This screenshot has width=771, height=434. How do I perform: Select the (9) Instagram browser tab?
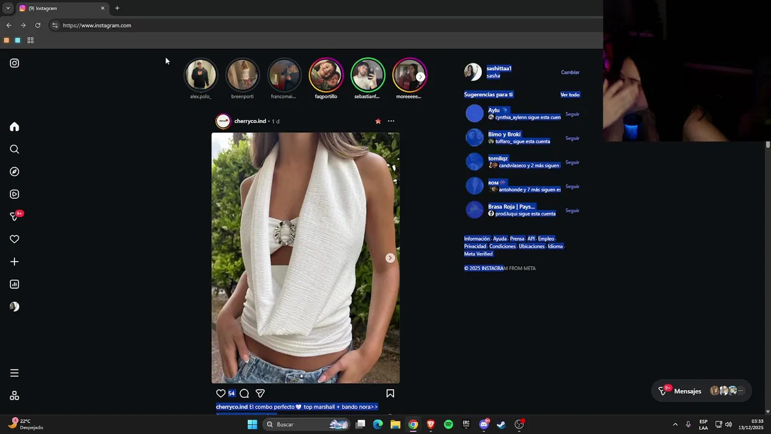[x=61, y=8]
